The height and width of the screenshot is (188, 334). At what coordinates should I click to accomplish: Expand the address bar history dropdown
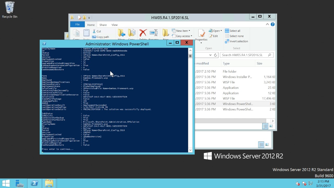point(210,55)
